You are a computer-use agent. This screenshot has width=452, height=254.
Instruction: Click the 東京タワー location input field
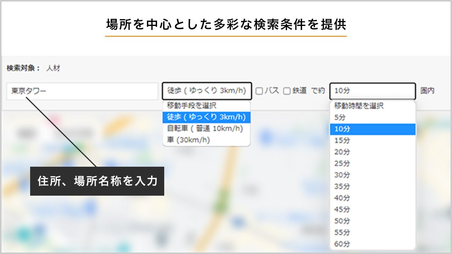(82, 91)
